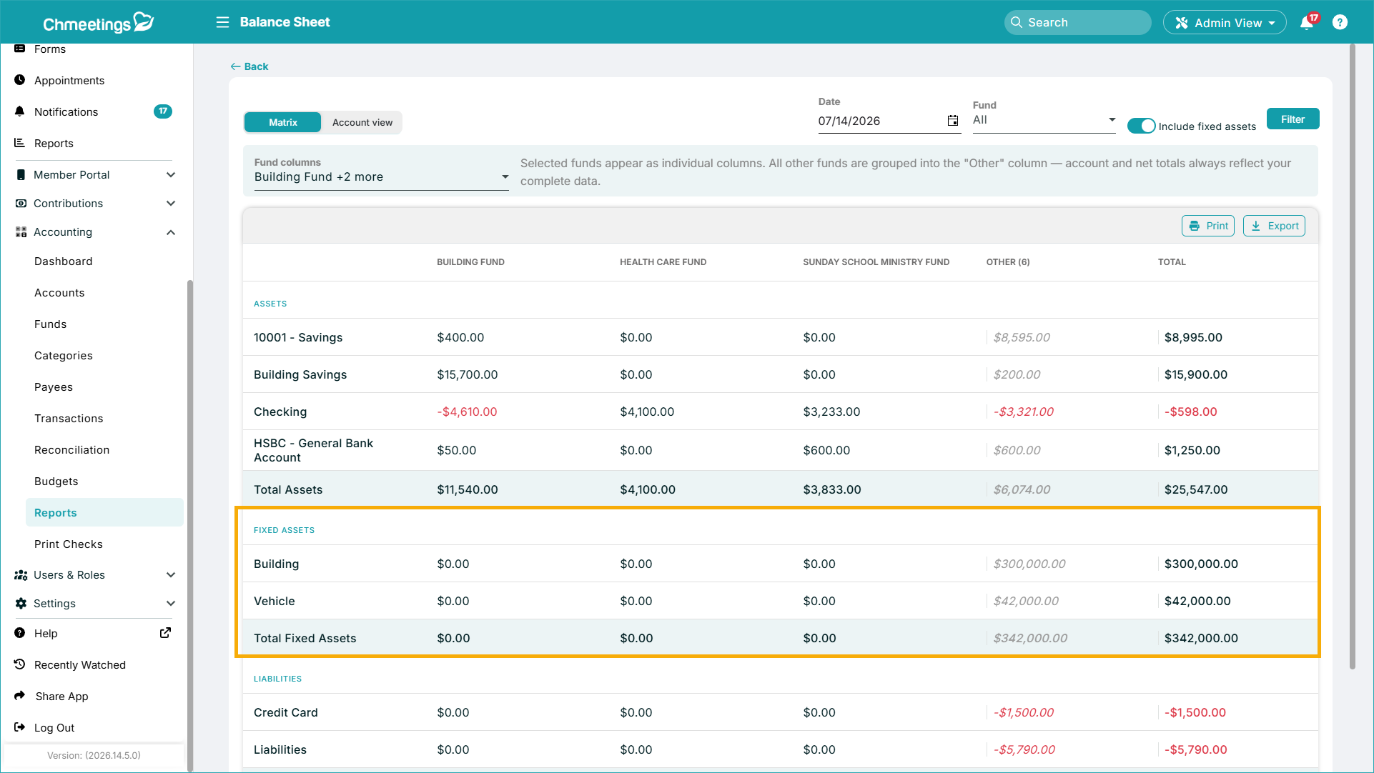The image size is (1374, 773).
Task: Export the balance sheet
Action: pos(1274,226)
